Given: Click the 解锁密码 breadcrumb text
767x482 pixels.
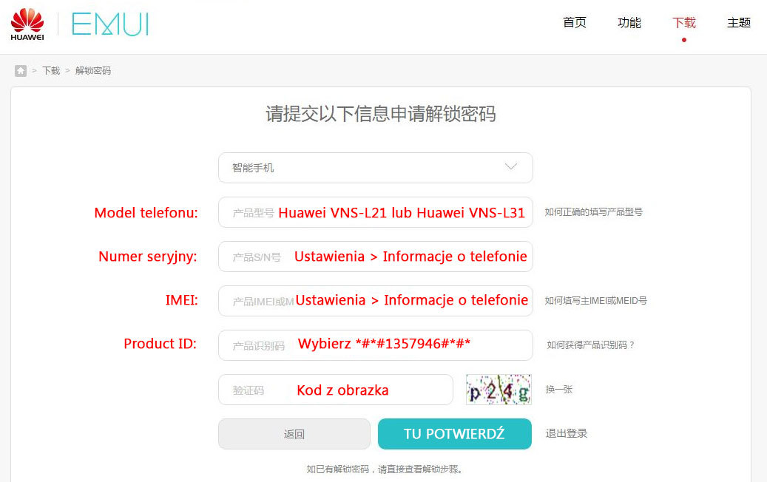Looking at the screenshot, I should click(93, 71).
